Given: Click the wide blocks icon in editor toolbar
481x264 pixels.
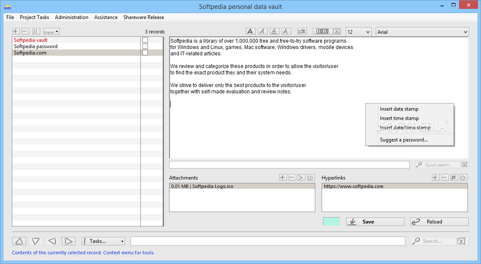Looking at the screenshot, I should [x=322, y=31].
